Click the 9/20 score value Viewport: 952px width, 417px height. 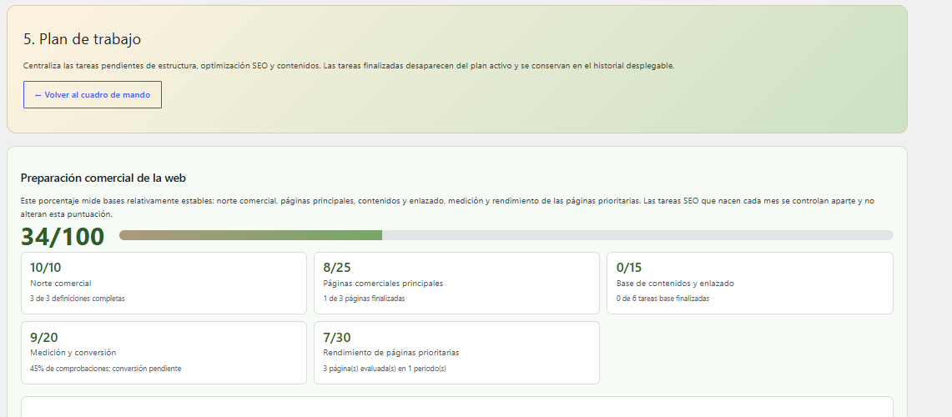coord(43,338)
